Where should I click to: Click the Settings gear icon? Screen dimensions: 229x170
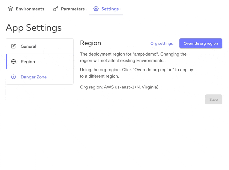pyautogui.click(x=96, y=9)
